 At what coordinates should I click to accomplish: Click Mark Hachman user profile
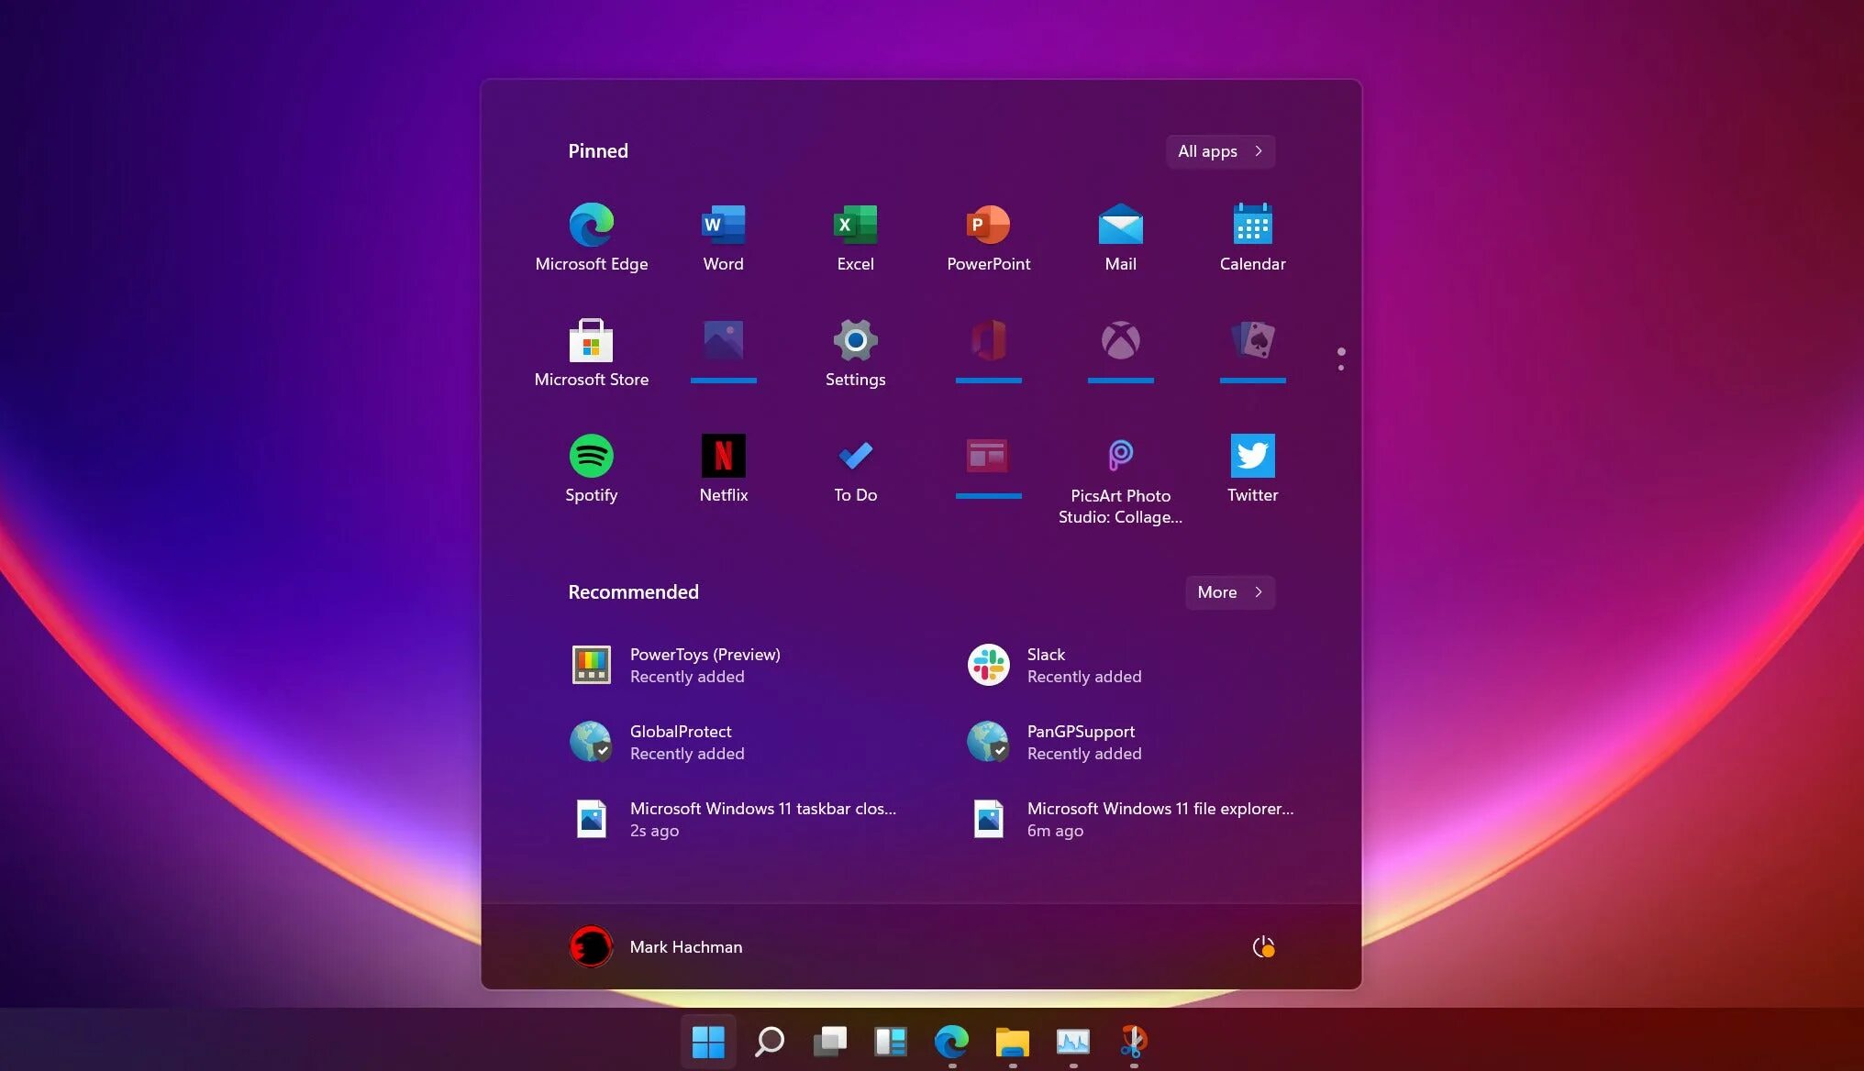tap(651, 945)
